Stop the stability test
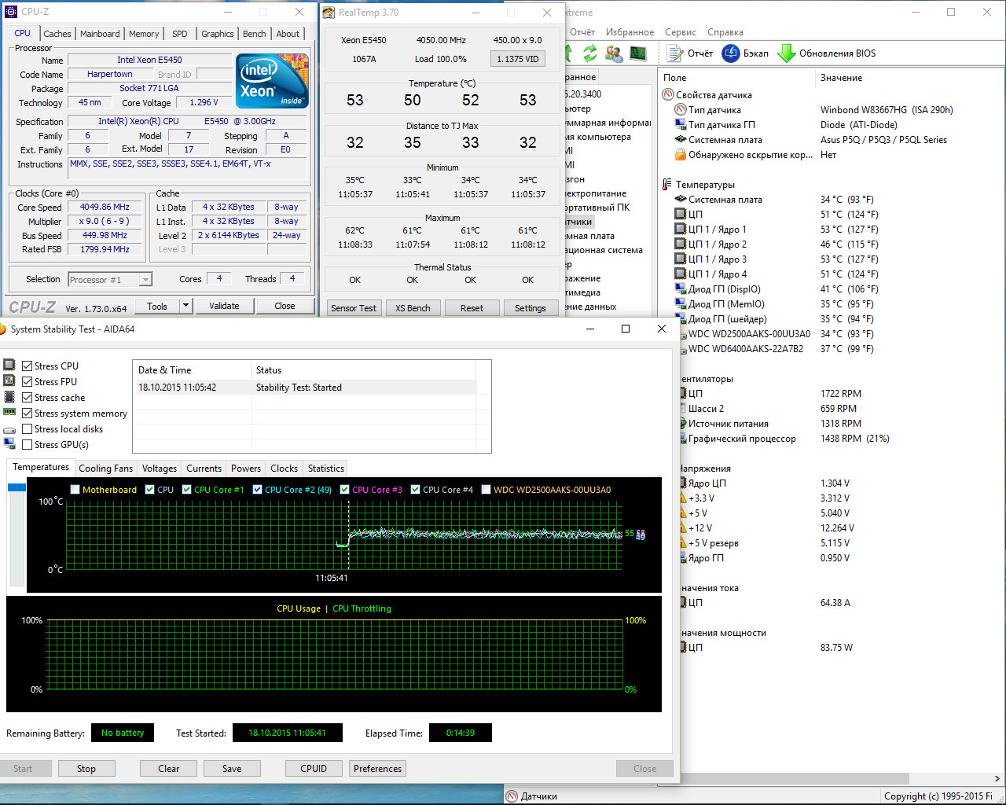Image resolution: width=1006 pixels, height=805 pixels. [x=86, y=769]
